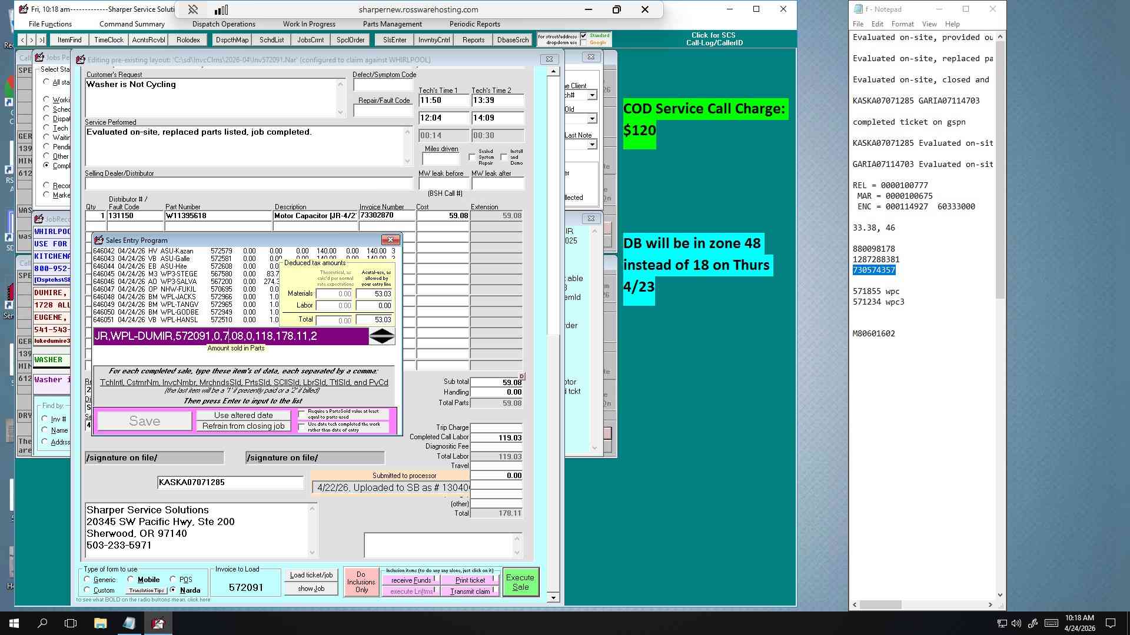Click the Miles driven input field
Viewport: 1130px width, 635px height.
click(441, 159)
